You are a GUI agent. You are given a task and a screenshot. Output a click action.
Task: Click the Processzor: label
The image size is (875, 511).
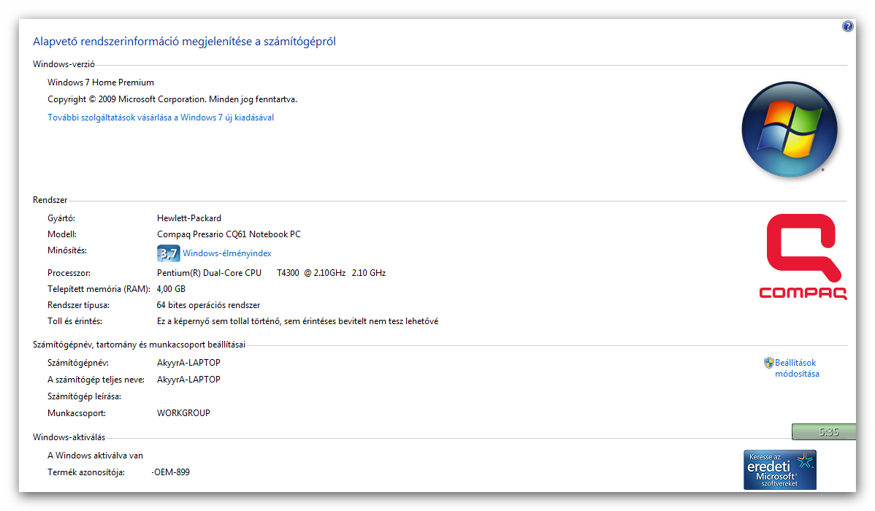coord(69,273)
